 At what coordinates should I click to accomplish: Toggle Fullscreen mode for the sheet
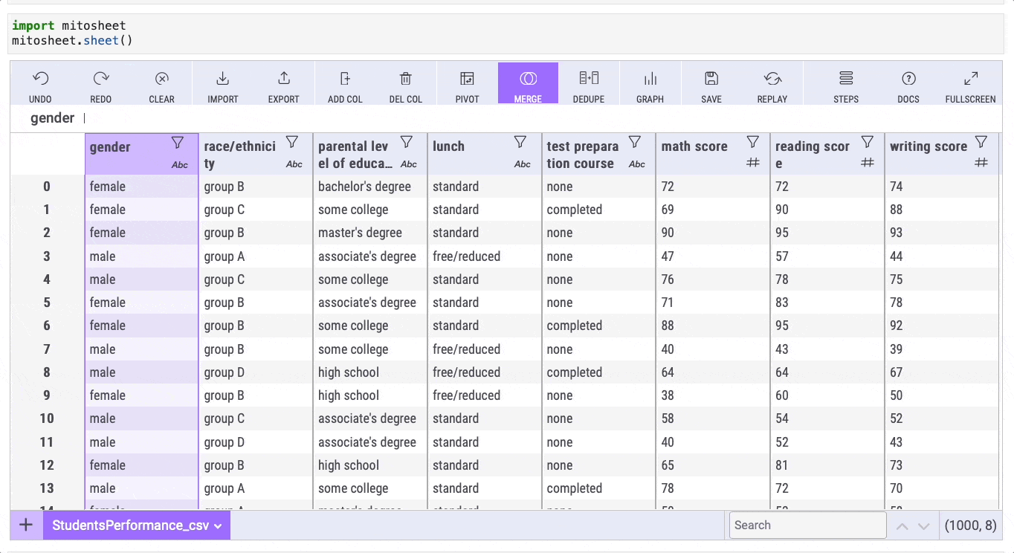coord(970,79)
